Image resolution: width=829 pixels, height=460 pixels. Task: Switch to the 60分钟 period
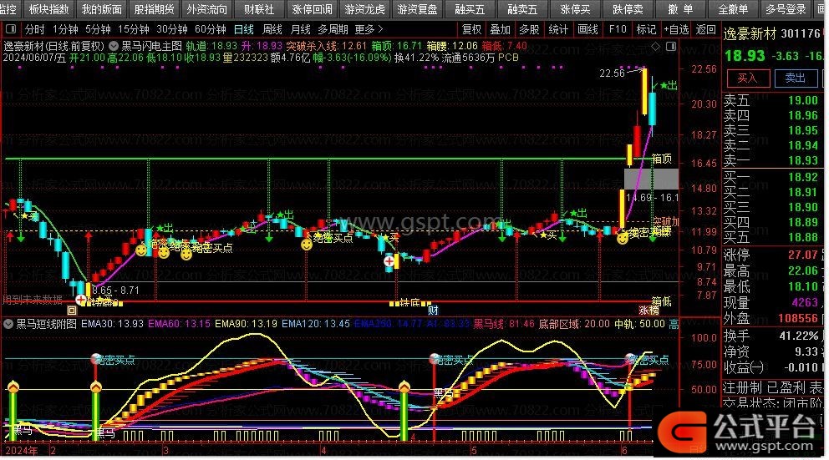click(211, 29)
